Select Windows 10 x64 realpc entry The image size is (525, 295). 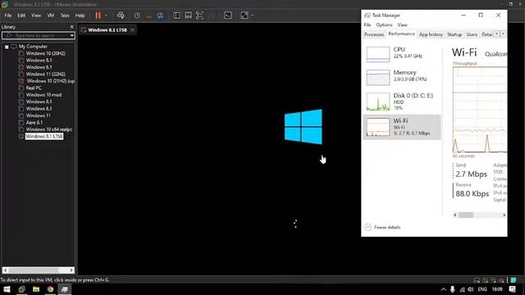point(49,129)
